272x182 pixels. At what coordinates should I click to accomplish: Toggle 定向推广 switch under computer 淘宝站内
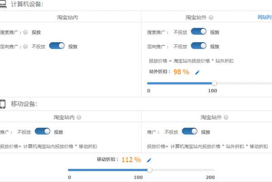click(57, 46)
